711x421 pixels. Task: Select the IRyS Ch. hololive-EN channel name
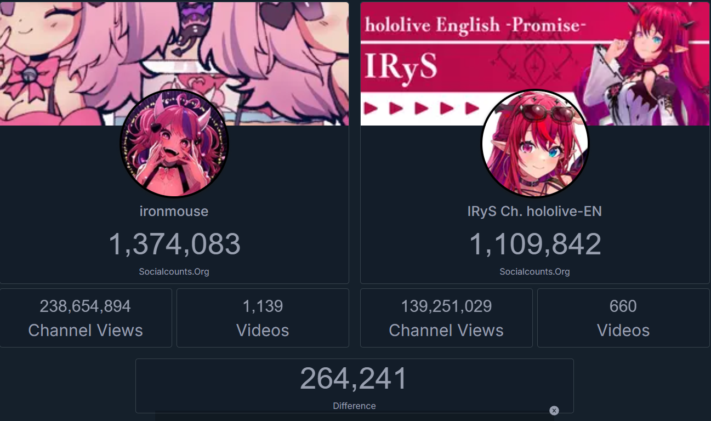pos(535,211)
